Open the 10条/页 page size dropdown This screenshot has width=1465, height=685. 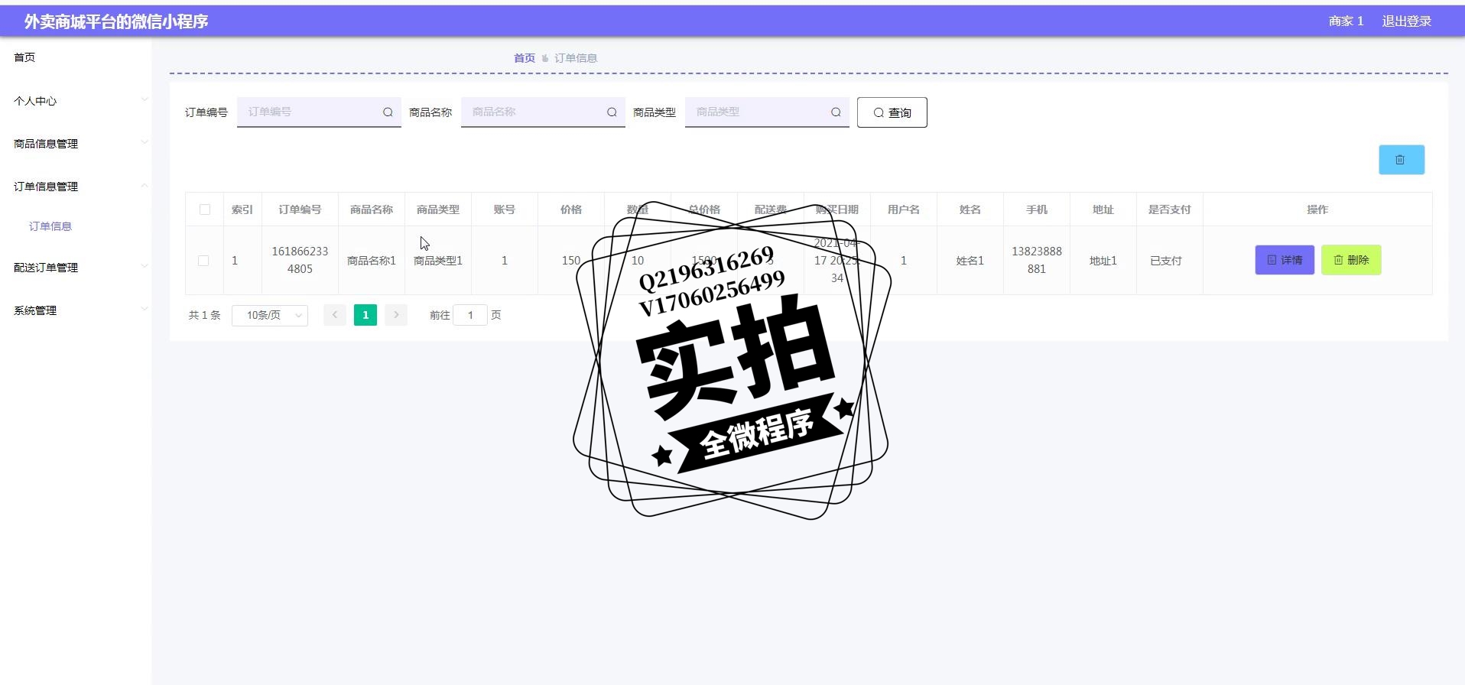pyautogui.click(x=270, y=315)
